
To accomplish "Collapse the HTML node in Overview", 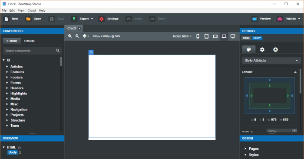I will pyautogui.click(x=3, y=147).
